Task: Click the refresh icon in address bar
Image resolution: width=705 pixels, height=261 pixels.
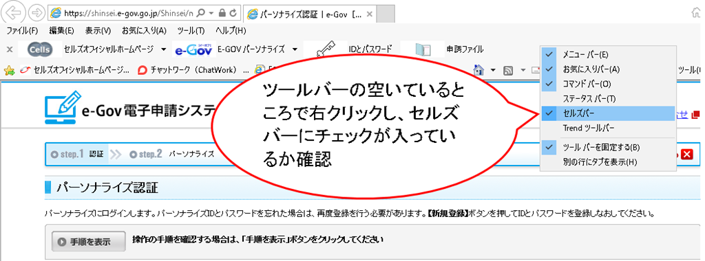Action: (x=233, y=13)
